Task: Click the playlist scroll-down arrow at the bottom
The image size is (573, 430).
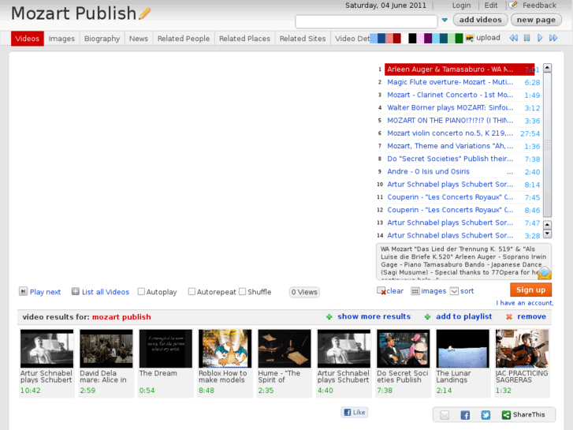Action: point(547,234)
